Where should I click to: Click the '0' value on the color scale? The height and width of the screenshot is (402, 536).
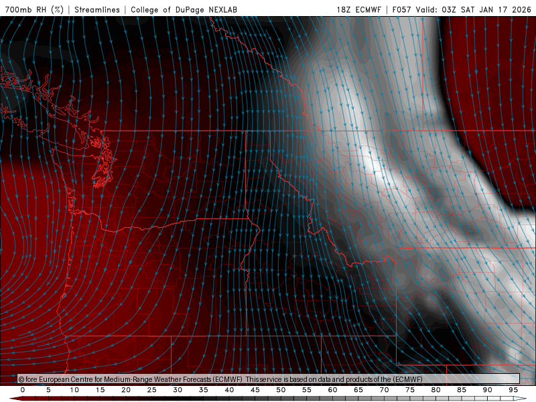(23, 390)
